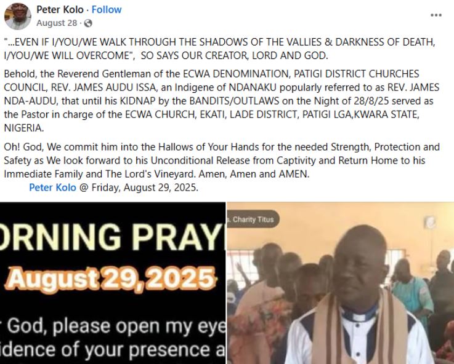Open the August 28 post timestamp
This screenshot has width=454, height=364.
pos(57,23)
